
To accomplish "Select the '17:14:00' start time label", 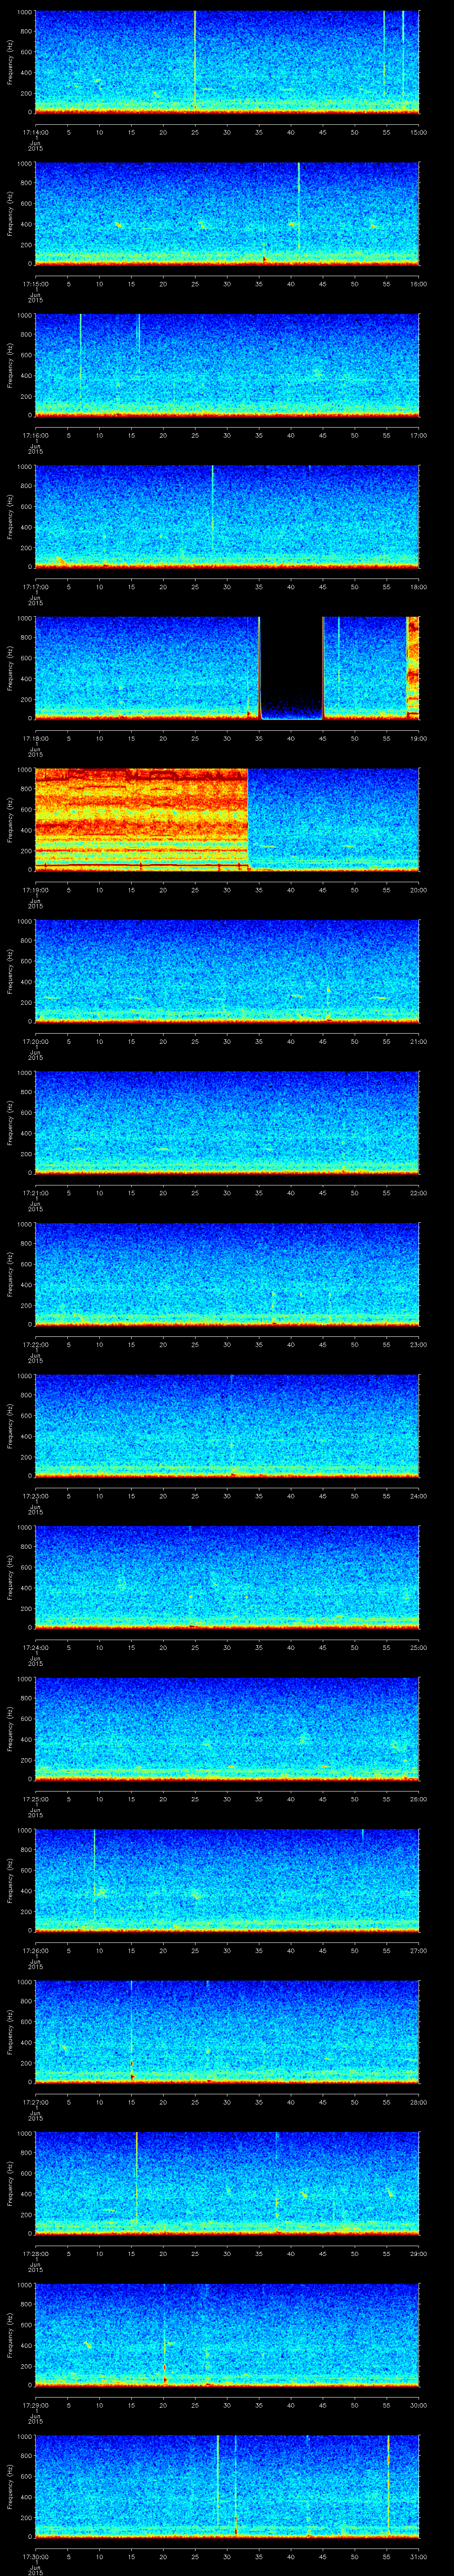I will [x=35, y=132].
